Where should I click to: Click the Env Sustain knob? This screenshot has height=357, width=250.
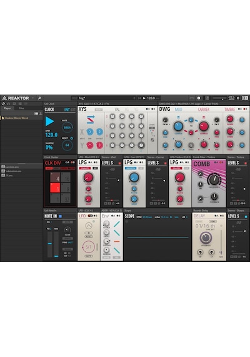(106, 241)
